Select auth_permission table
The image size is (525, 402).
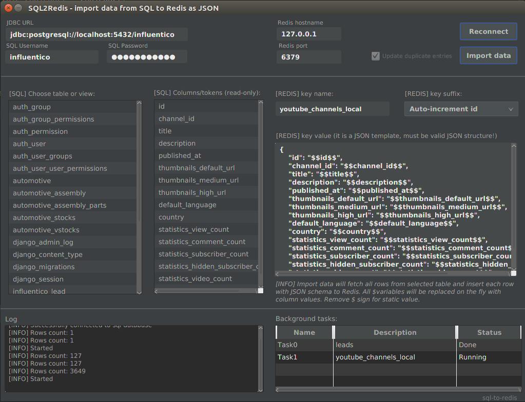[x=72, y=132]
